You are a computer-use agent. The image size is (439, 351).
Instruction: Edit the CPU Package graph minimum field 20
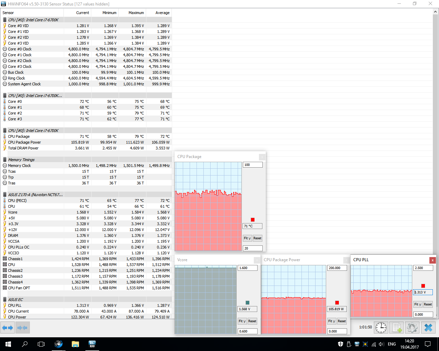tap(253, 249)
